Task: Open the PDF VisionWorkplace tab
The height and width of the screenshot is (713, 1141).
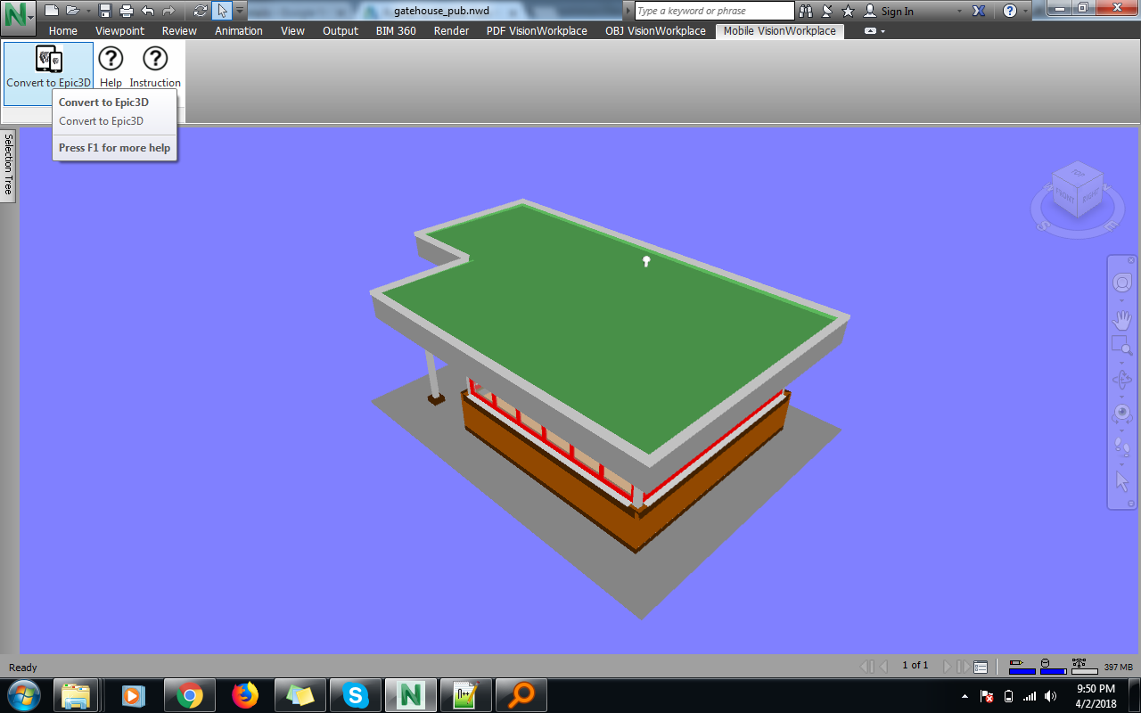Action: 537,30
